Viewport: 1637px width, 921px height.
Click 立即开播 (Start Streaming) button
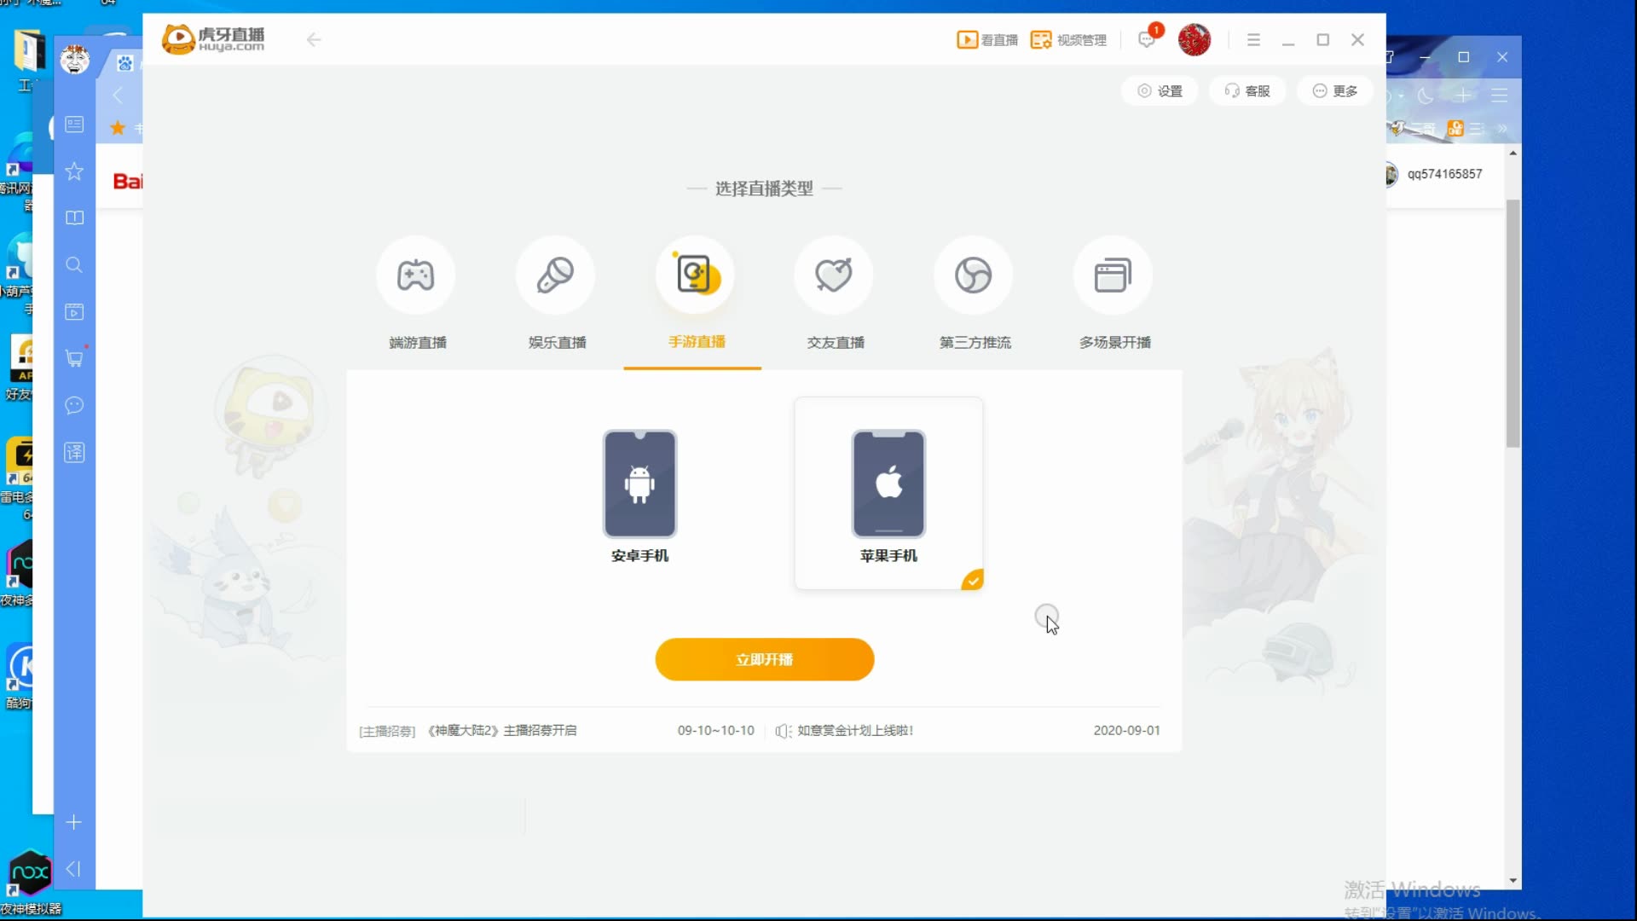point(765,660)
